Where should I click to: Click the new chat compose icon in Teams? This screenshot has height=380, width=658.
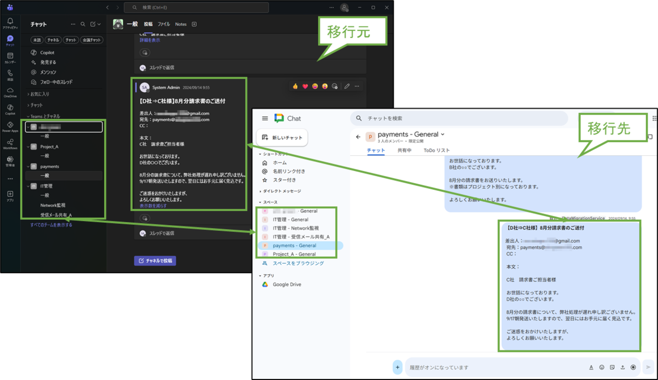[93, 24]
